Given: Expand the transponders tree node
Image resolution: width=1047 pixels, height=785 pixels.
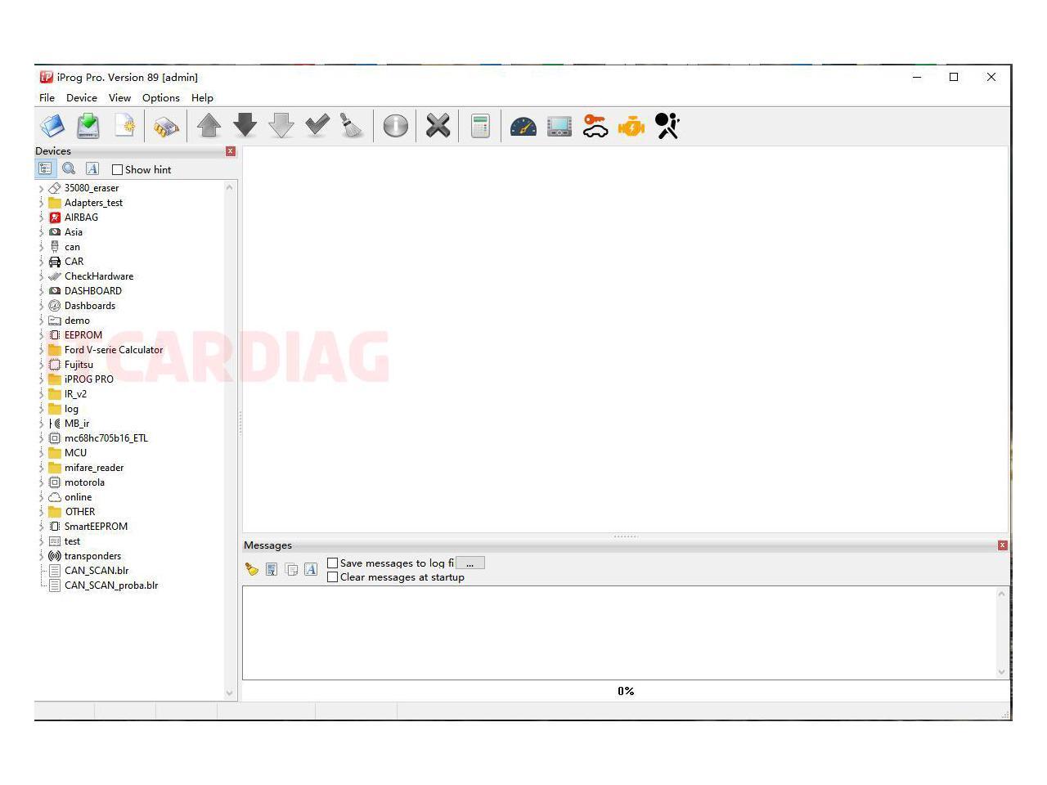Looking at the screenshot, I should click(42, 556).
